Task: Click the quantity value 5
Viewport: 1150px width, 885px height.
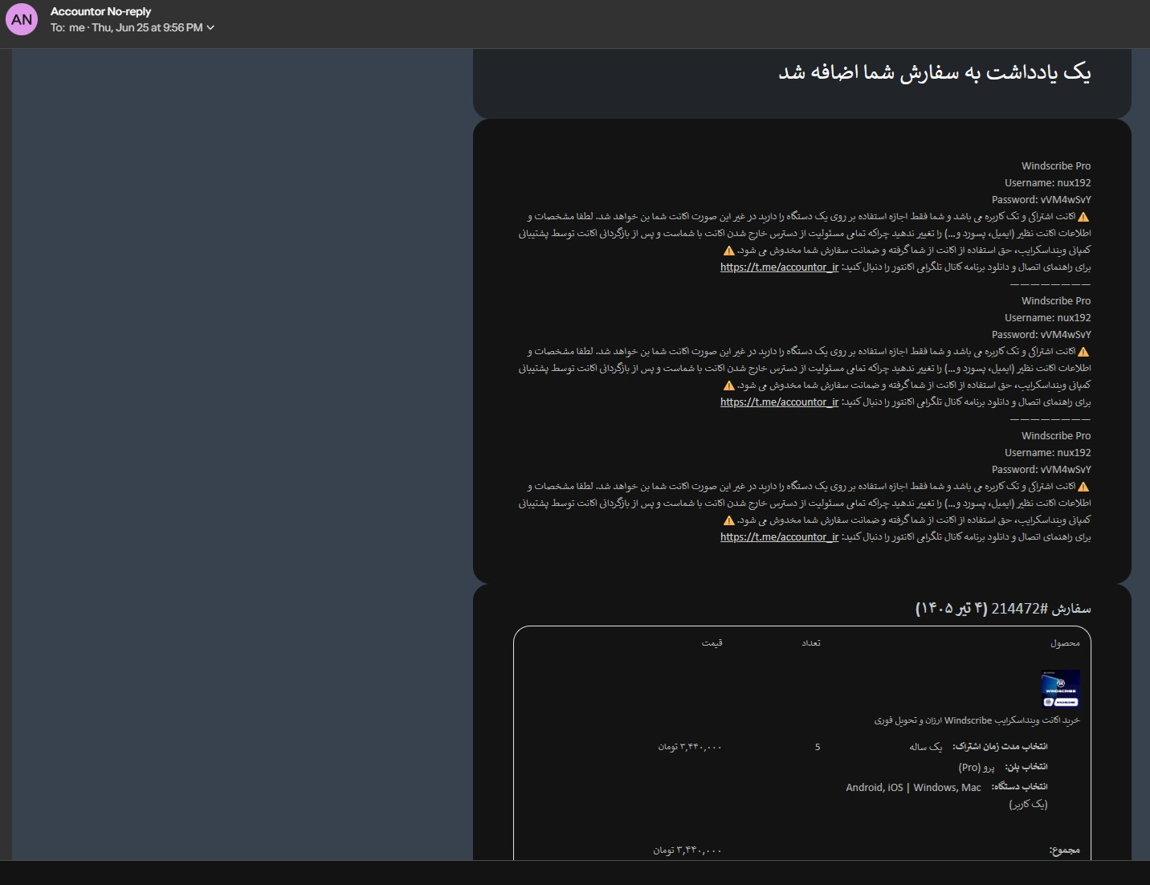Action: (x=818, y=747)
